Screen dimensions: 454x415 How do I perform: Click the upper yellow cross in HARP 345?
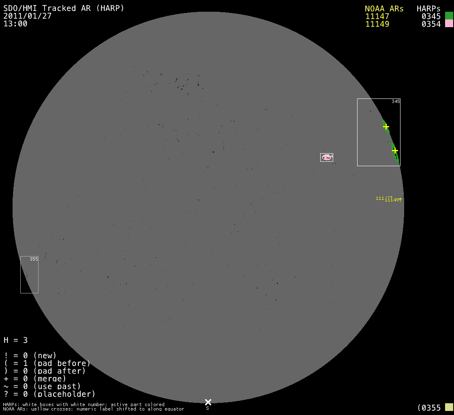pyautogui.click(x=386, y=127)
